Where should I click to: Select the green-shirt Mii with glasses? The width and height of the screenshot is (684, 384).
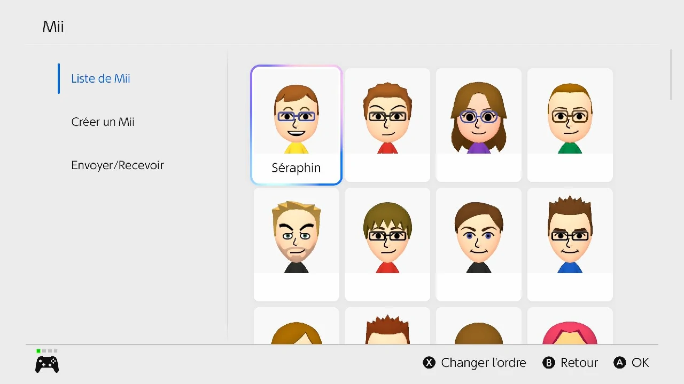[570, 125]
